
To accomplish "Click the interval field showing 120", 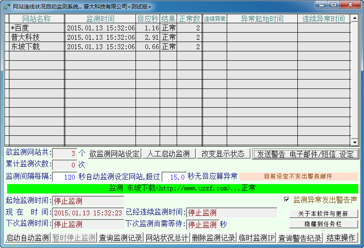I will tap(65, 177).
